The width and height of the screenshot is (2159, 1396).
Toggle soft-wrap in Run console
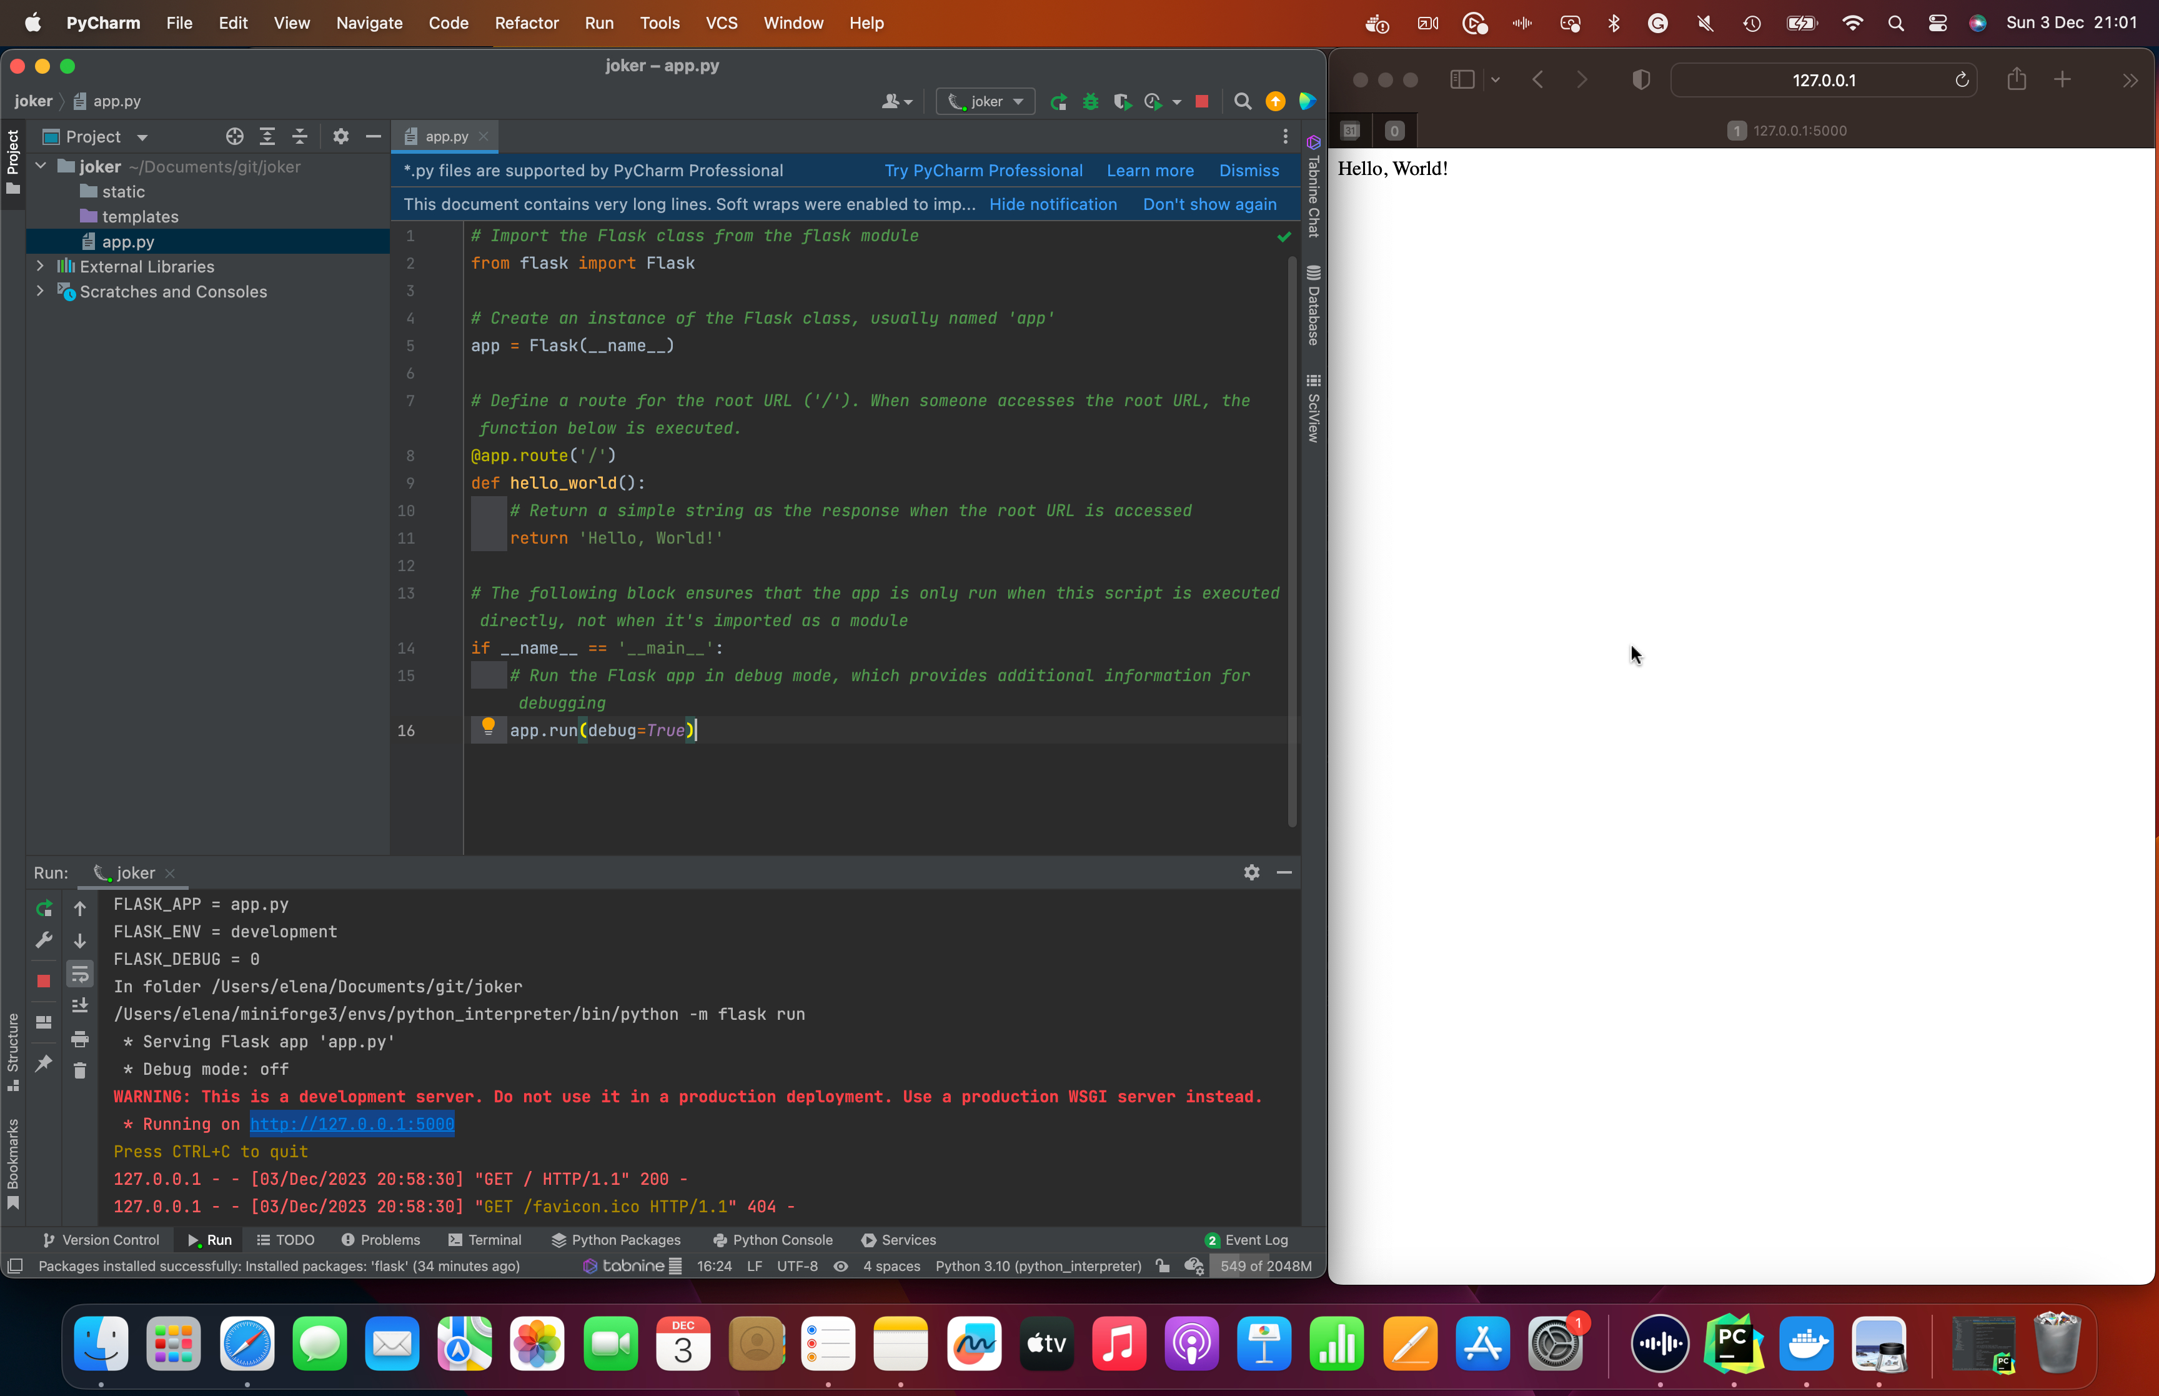(80, 974)
